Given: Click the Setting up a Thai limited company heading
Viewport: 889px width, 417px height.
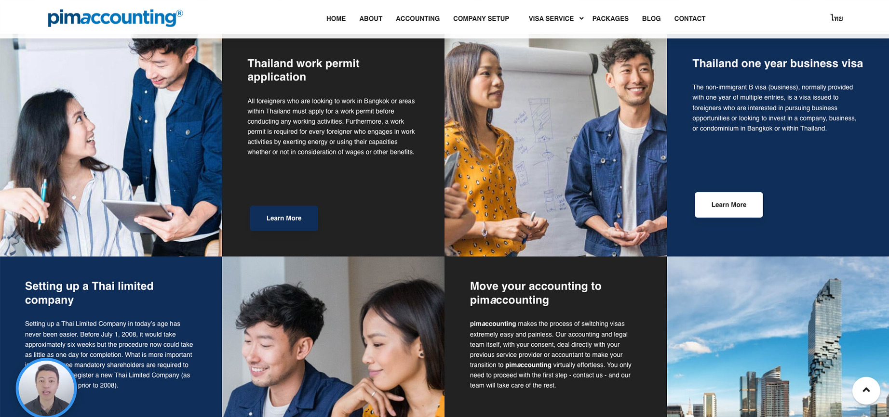Looking at the screenshot, I should [x=89, y=293].
